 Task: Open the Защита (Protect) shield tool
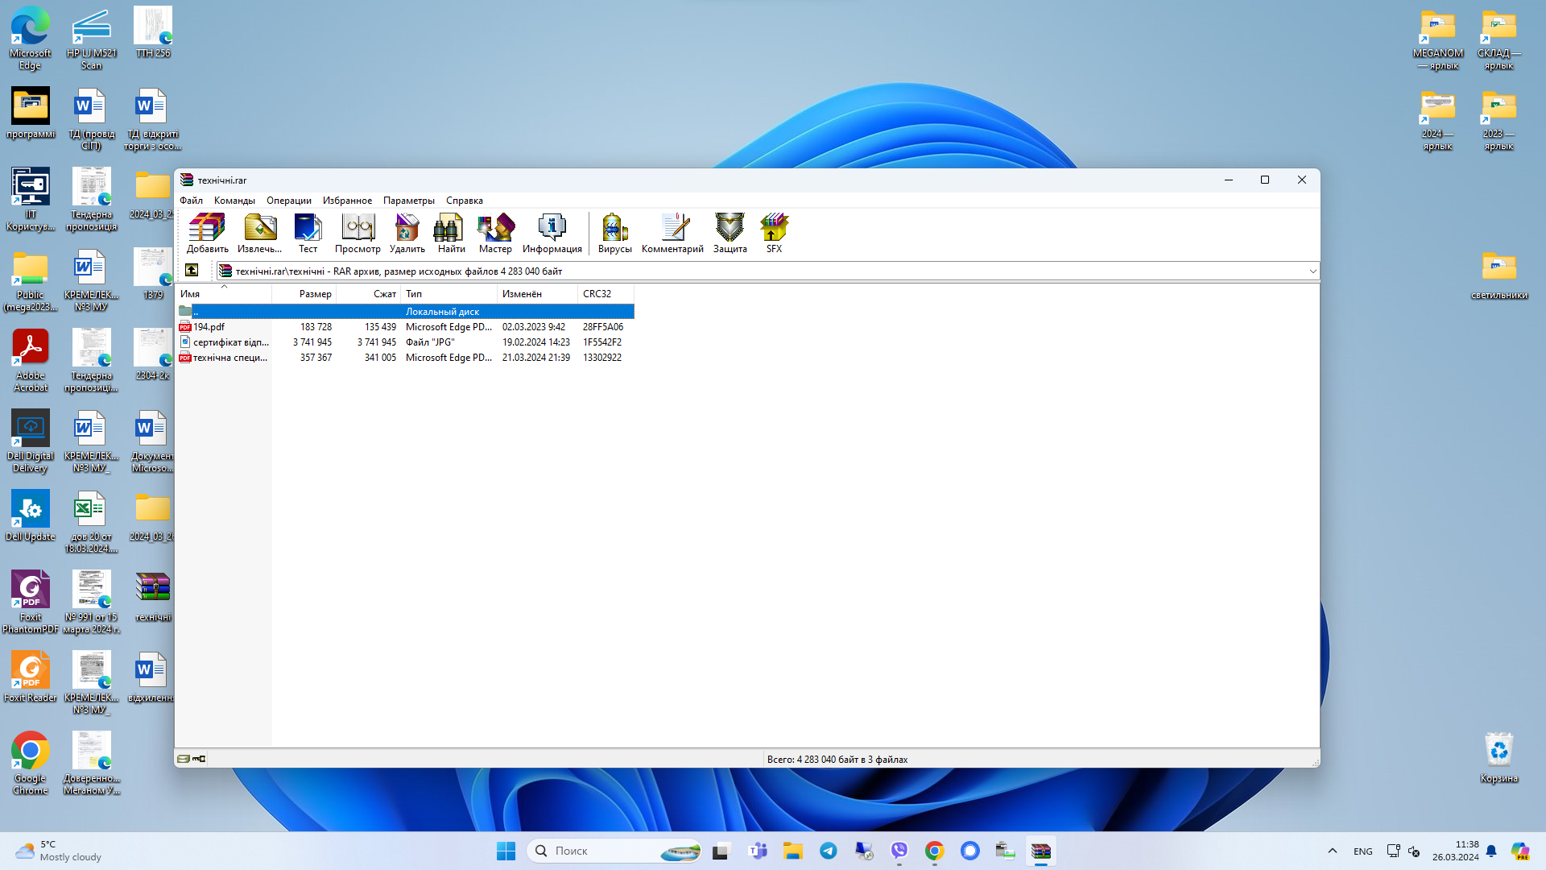730,233
